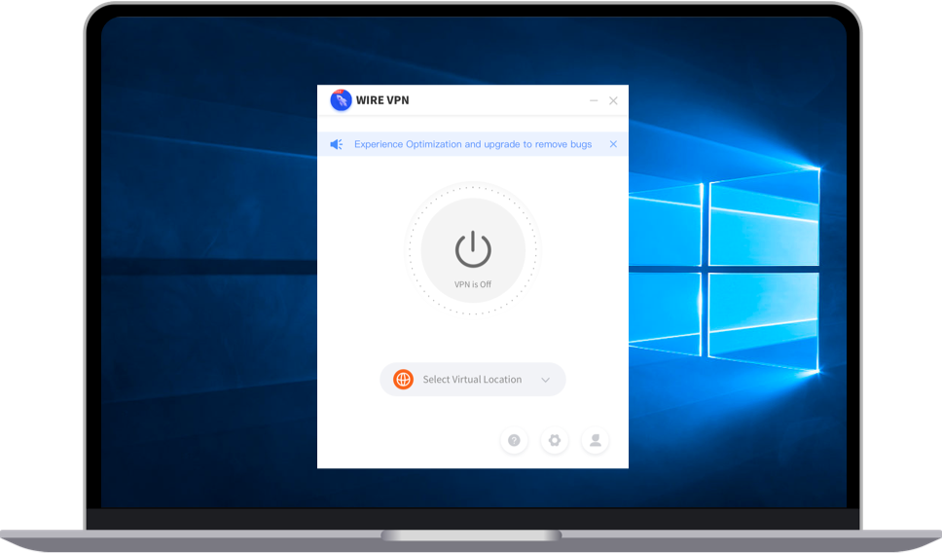Open the user account profile icon
The width and height of the screenshot is (942, 553).
[595, 440]
